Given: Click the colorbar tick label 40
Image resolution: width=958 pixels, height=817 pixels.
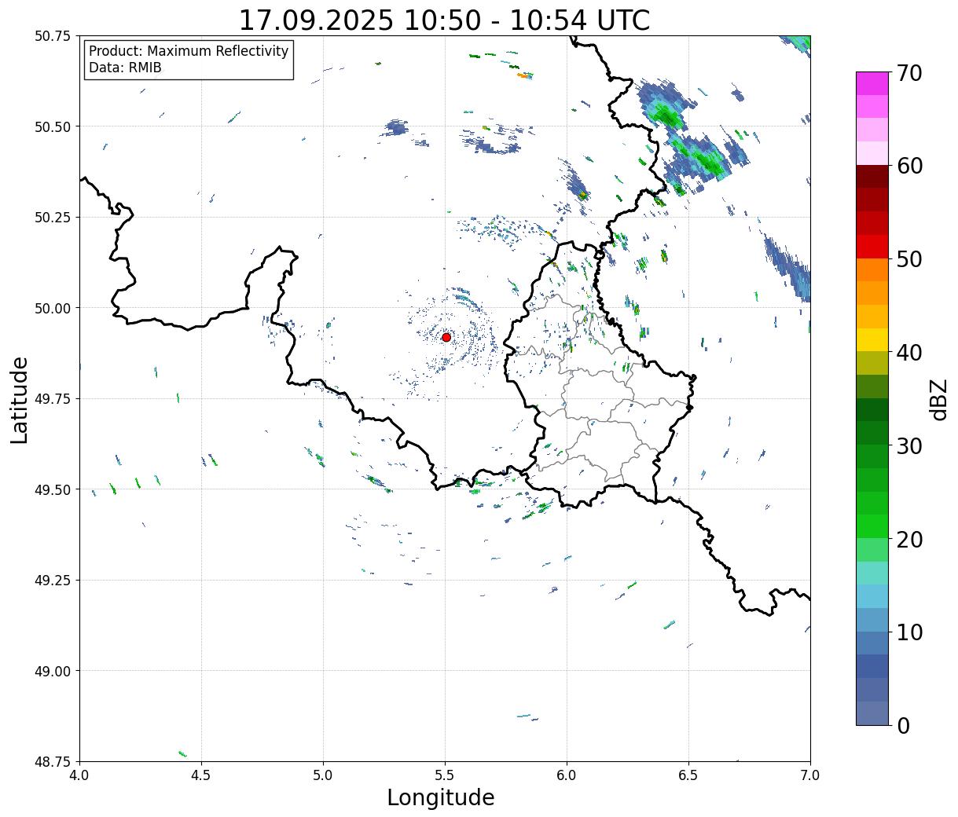Looking at the screenshot, I should click(908, 353).
